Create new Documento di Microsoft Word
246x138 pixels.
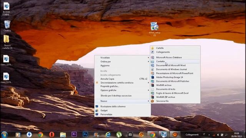coord(175,65)
